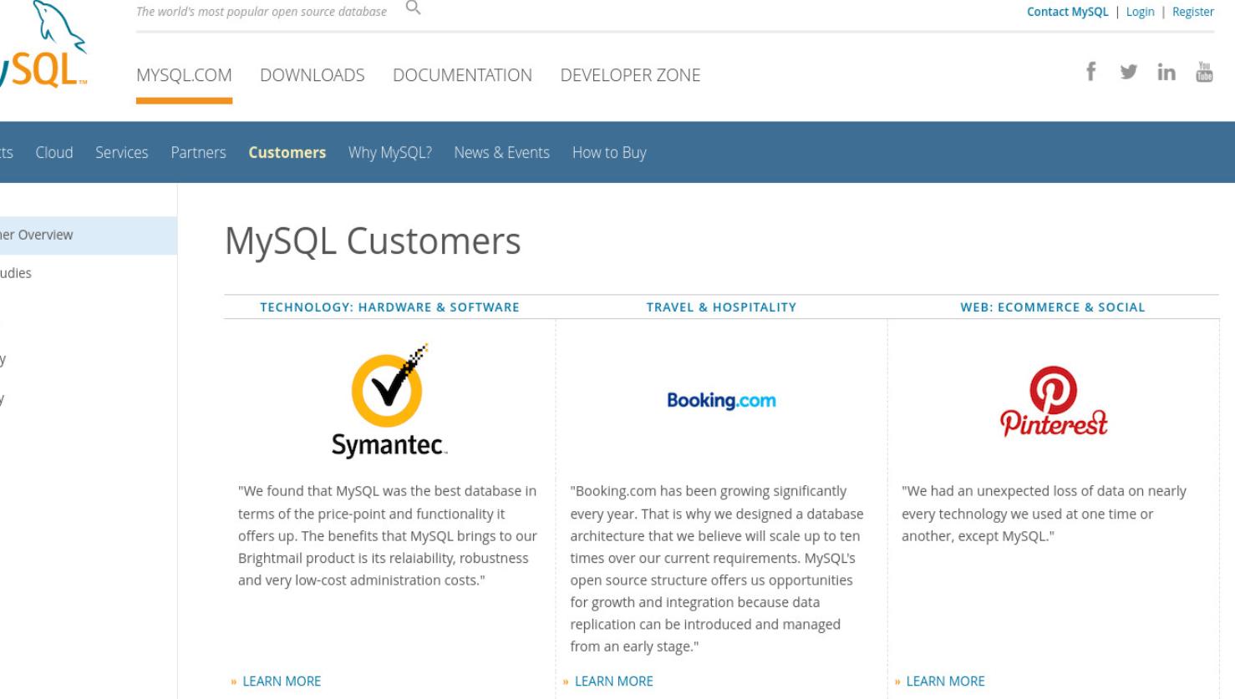Click the search magnifier icon
Screen dimensions: 1235x699
[413, 8]
